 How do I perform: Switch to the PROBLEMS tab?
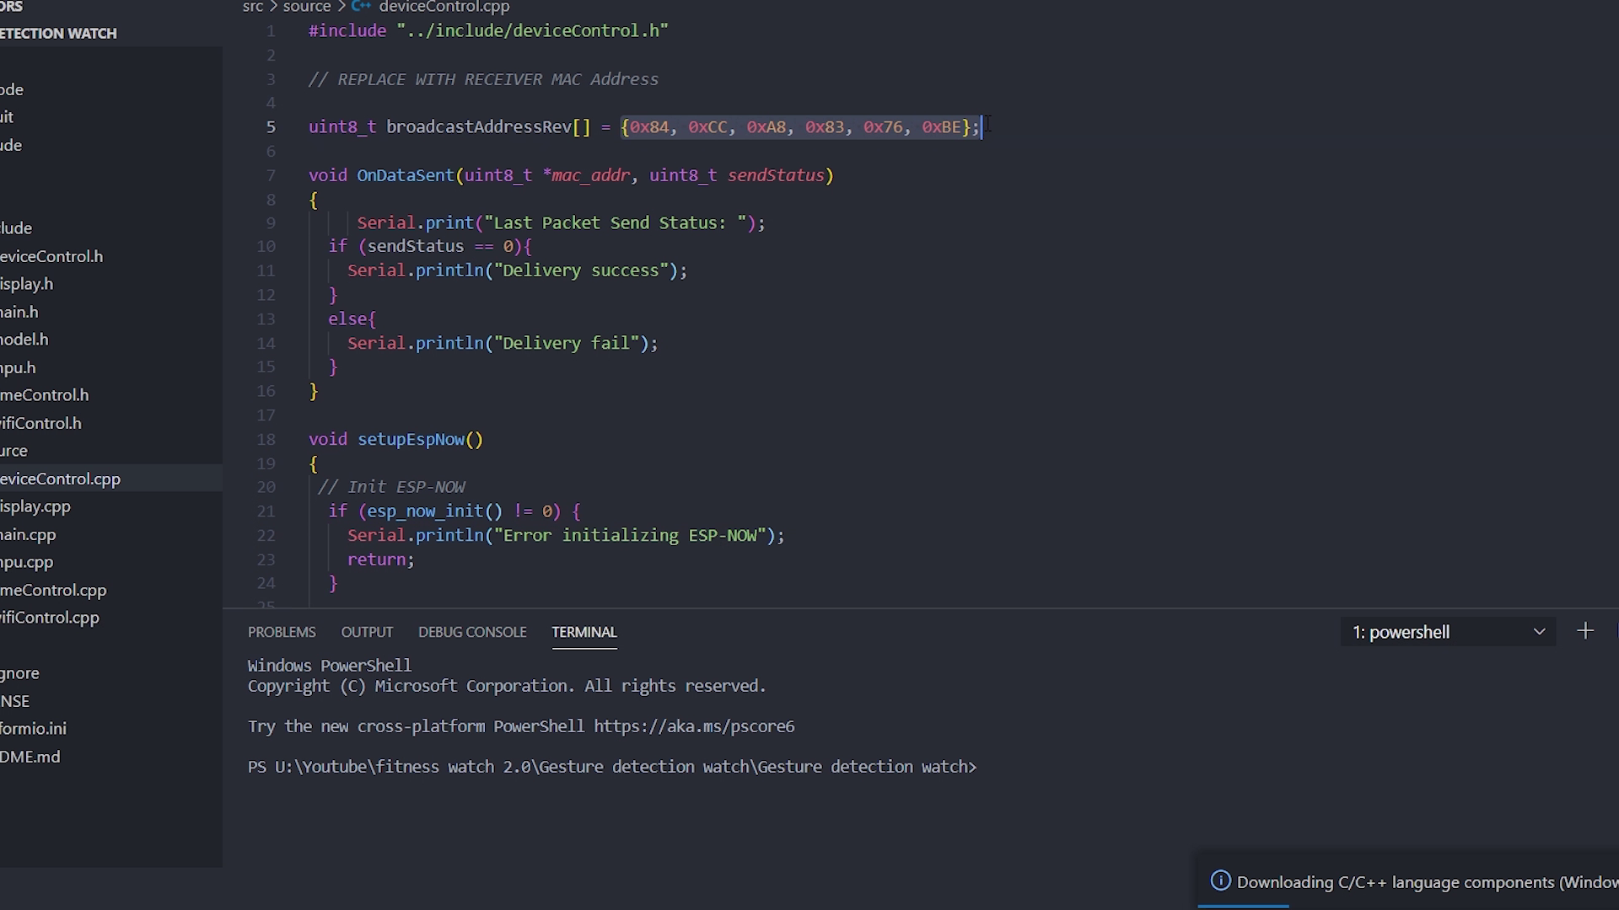tap(282, 632)
